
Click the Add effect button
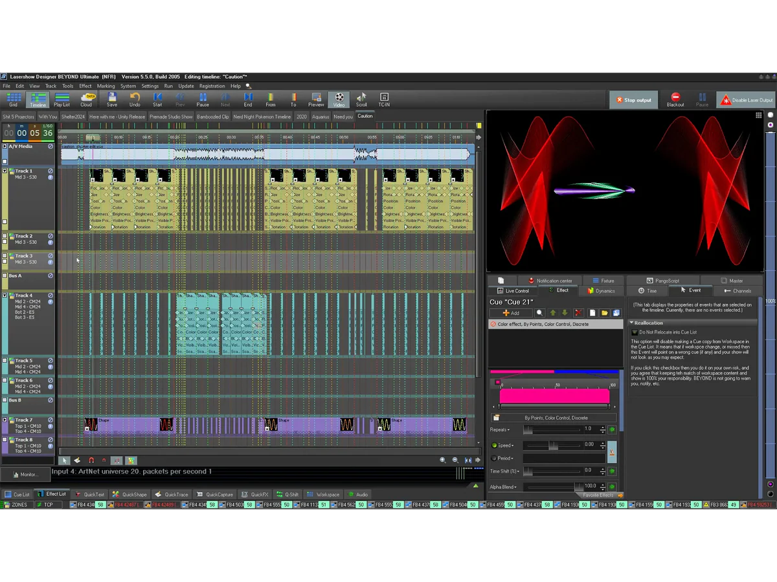512,313
